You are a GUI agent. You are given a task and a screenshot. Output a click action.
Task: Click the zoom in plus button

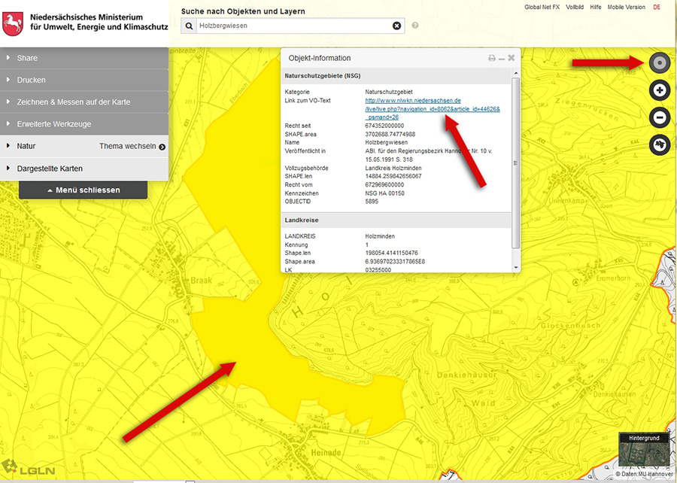[660, 90]
